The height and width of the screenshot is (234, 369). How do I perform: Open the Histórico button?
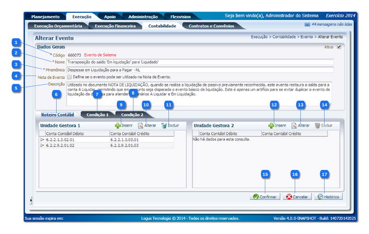tap(328, 197)
